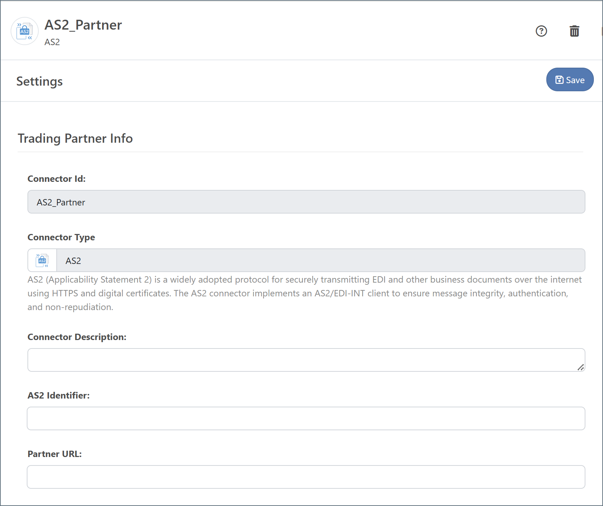This screenshot has width=603, height=506.
Task: Click the Connector Type box showing AS2
Action: tap(320, 260)
